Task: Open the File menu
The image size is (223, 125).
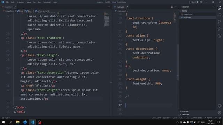Action: (8, 2)
